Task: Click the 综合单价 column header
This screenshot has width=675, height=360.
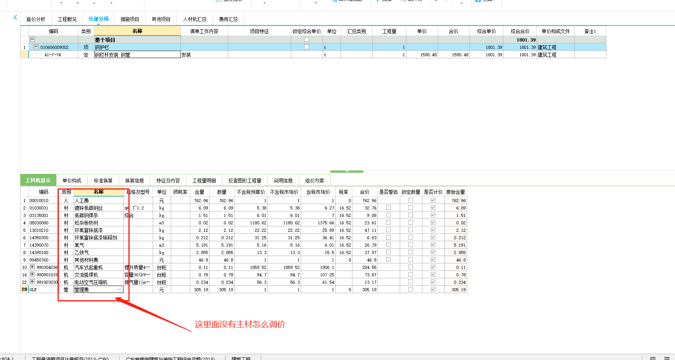Action: tap(486, 31)
